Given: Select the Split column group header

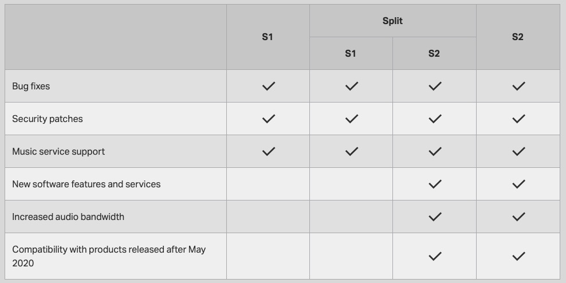Looking at the screenshot, I should pos(392,21).
